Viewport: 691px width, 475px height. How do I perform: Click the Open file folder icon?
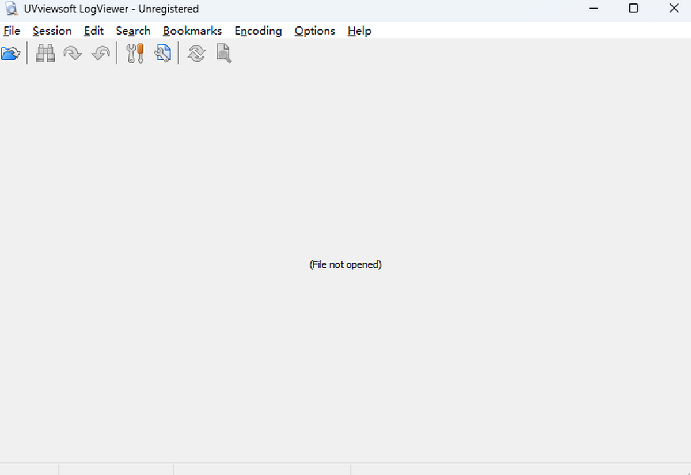[10, 54]
